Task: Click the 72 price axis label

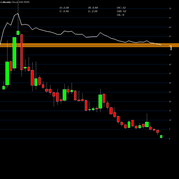Action: coord(170,9)
